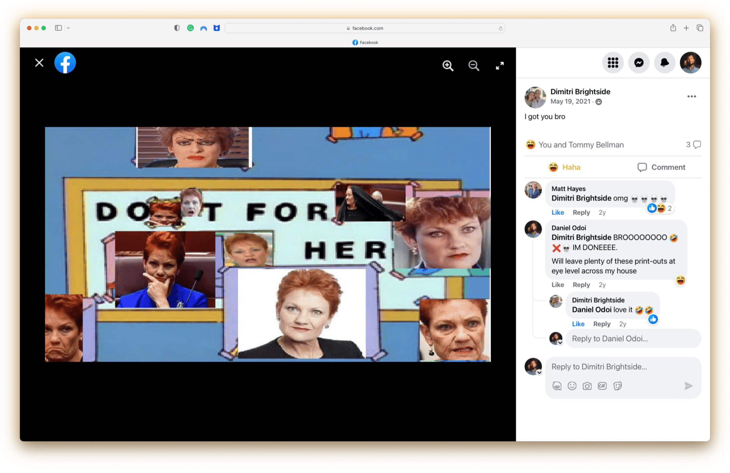Open the privacy shield icon in Safari
Image resolution: width=730 pixels, height=473 pixels.
[177, 28]
